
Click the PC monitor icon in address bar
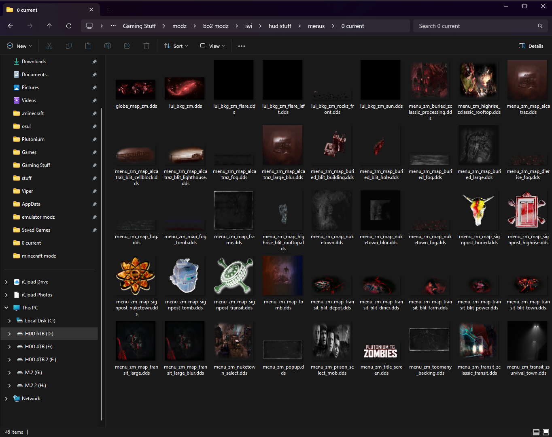[89, 26]
